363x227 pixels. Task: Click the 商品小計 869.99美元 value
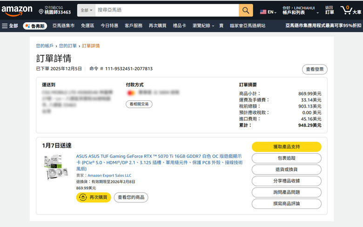pos(310,94)
